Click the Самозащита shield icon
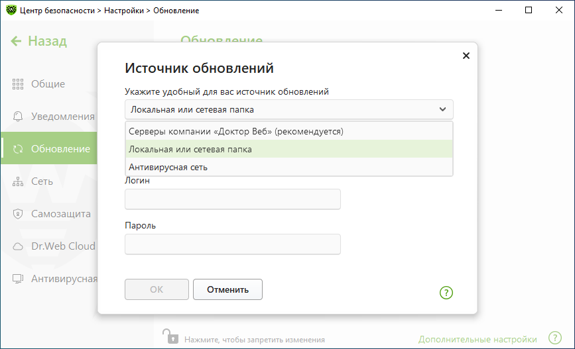Screen dimensions: 575x349 click(18, 214)
